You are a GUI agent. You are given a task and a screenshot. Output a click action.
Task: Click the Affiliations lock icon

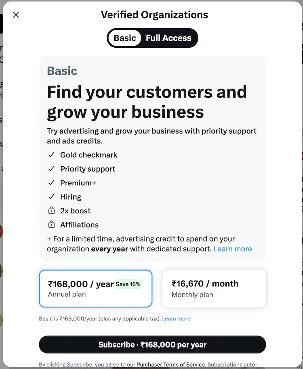[x=51, y=225]
